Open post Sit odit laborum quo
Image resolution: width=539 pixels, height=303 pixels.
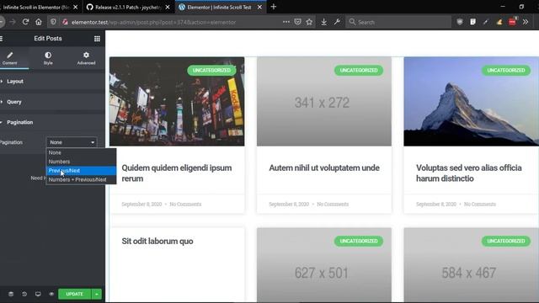tap(157, 242)
